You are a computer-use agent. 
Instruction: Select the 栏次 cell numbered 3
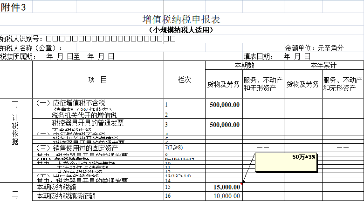pos(184,125)
